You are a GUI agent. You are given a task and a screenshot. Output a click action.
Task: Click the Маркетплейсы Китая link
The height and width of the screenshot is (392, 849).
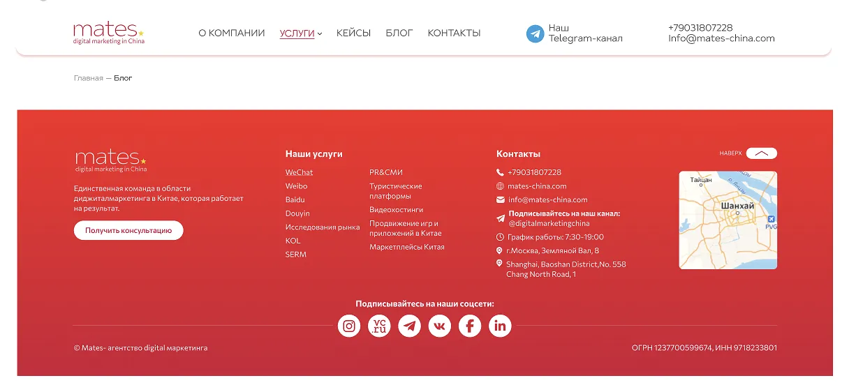406,247
